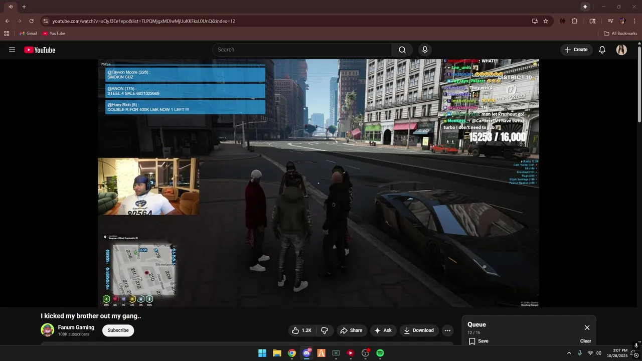Show hidden system tray icons
Image resolution: width=642 pixels, height=361 pixels.
pos(569,353)
